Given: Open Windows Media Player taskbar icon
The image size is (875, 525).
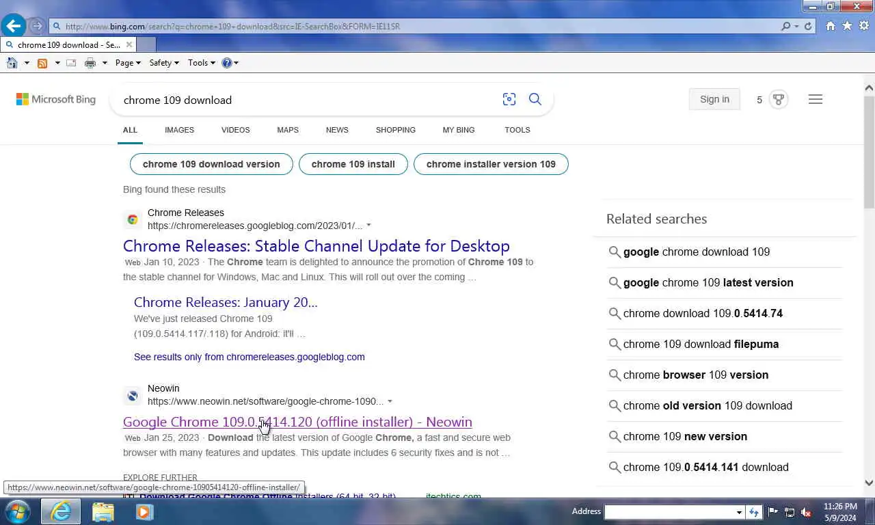Looking at the screenshot, I should 144,511.
